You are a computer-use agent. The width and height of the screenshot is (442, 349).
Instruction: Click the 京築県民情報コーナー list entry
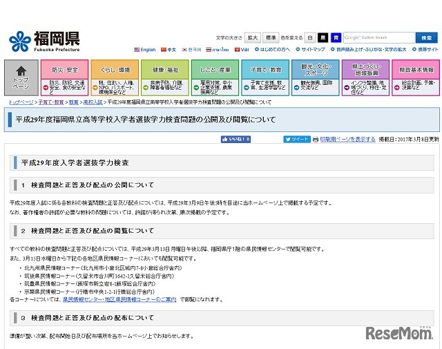coord(89,292)
